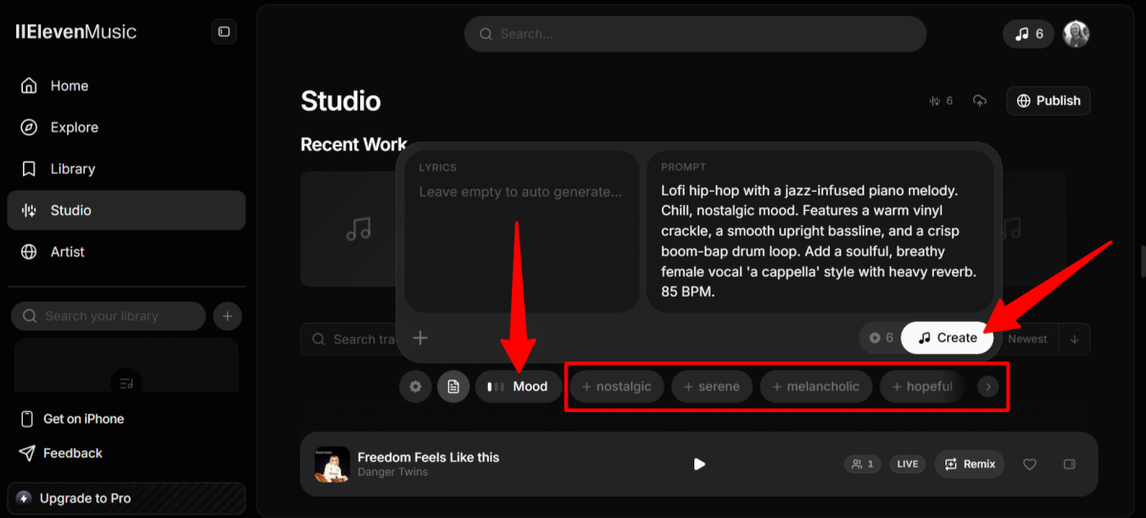Select the Studio menu item

tap(126, 210)
